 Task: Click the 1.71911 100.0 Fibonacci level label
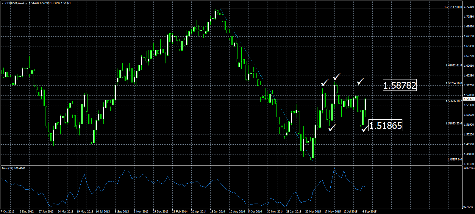(453, 7)
